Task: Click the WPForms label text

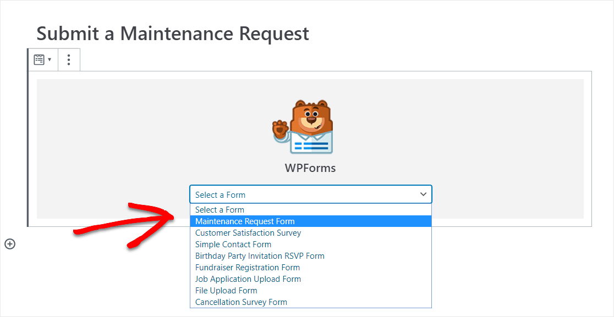Action: pos(310,168)
